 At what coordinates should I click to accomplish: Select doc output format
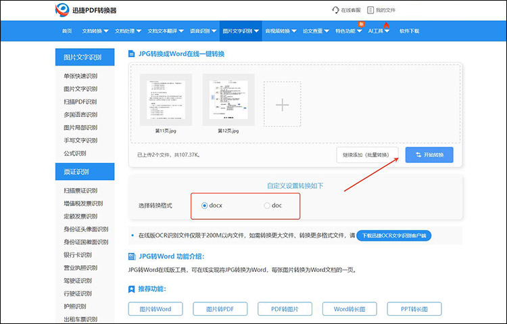[x=267, y=206]
